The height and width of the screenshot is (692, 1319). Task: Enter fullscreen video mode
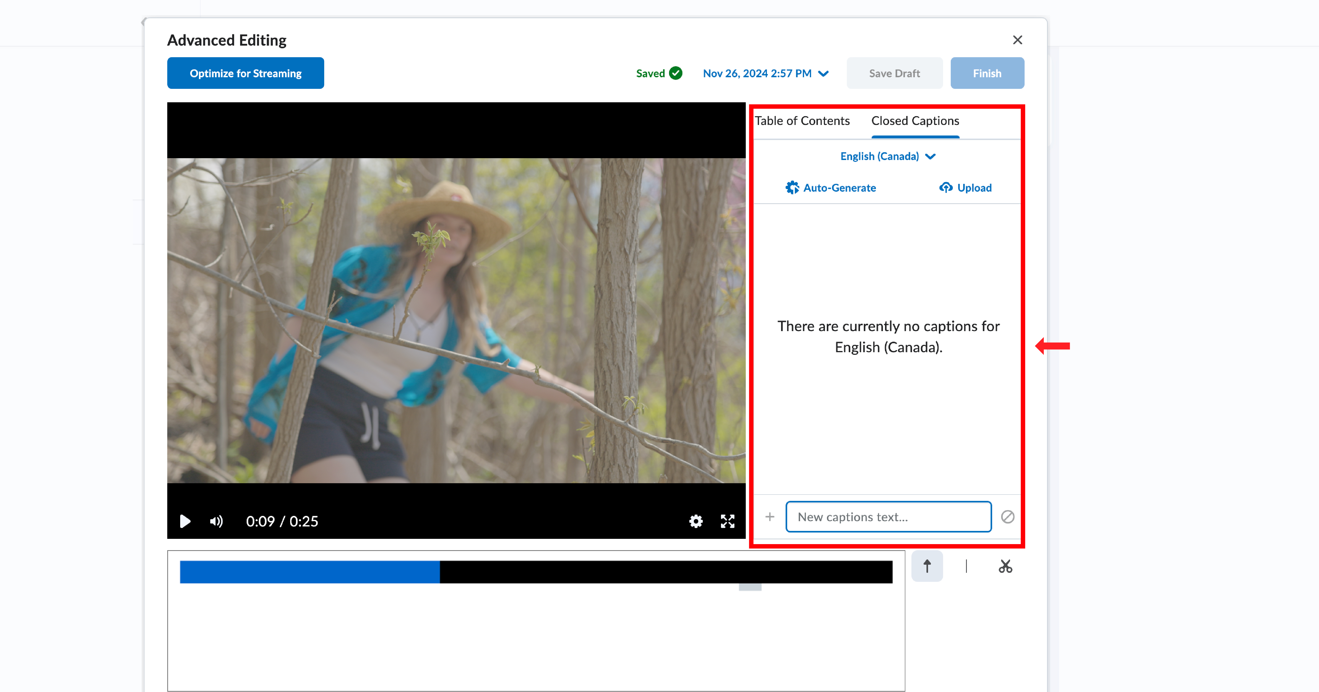[x=727, y=521]
